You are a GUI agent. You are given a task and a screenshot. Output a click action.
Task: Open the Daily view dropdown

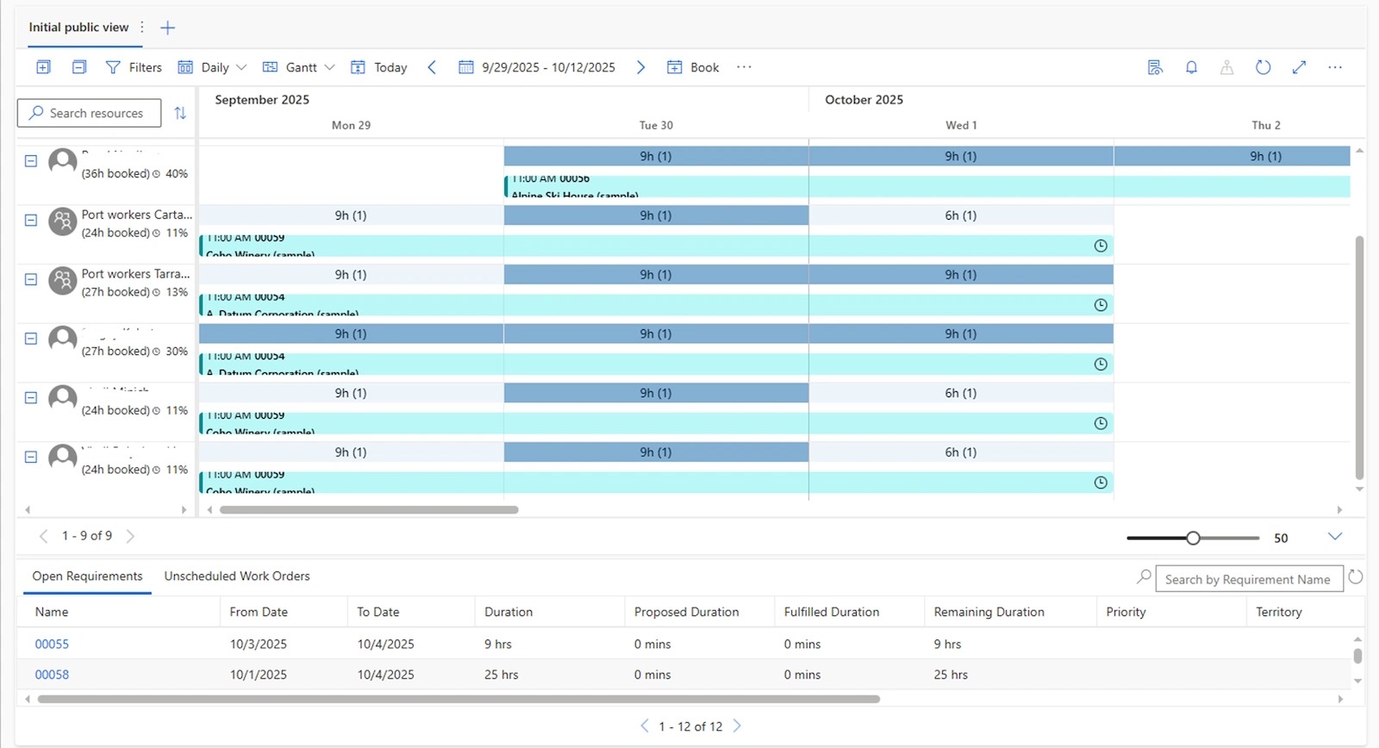click(212, 67)
